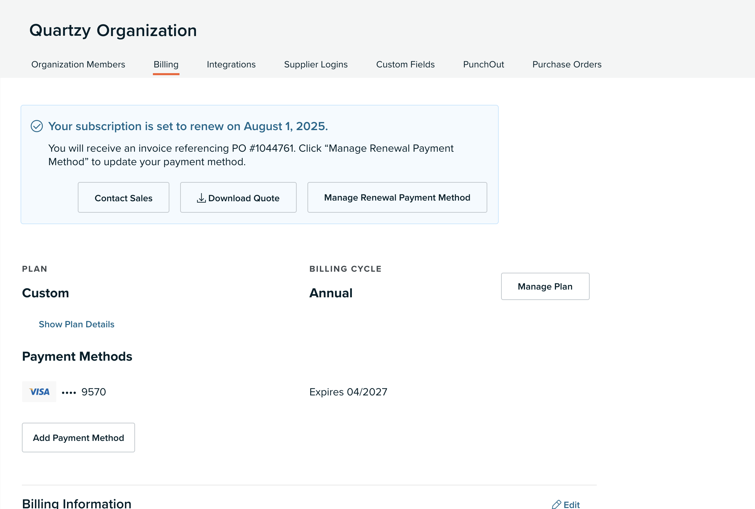Go to Organization Members tab
Viewport: 755px width, 509px height.
tap(78, 64)
